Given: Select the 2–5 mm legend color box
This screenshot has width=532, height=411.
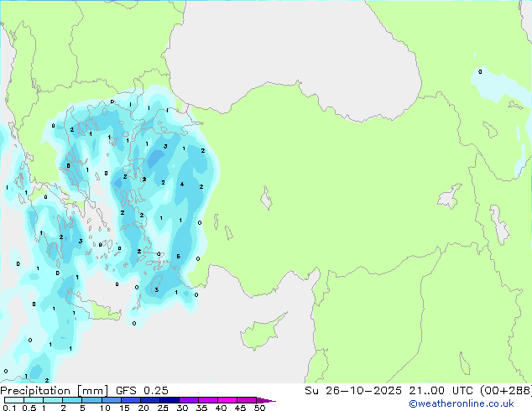Looking at the screenshot, I should pyautogui.click(x=72, y=400).
